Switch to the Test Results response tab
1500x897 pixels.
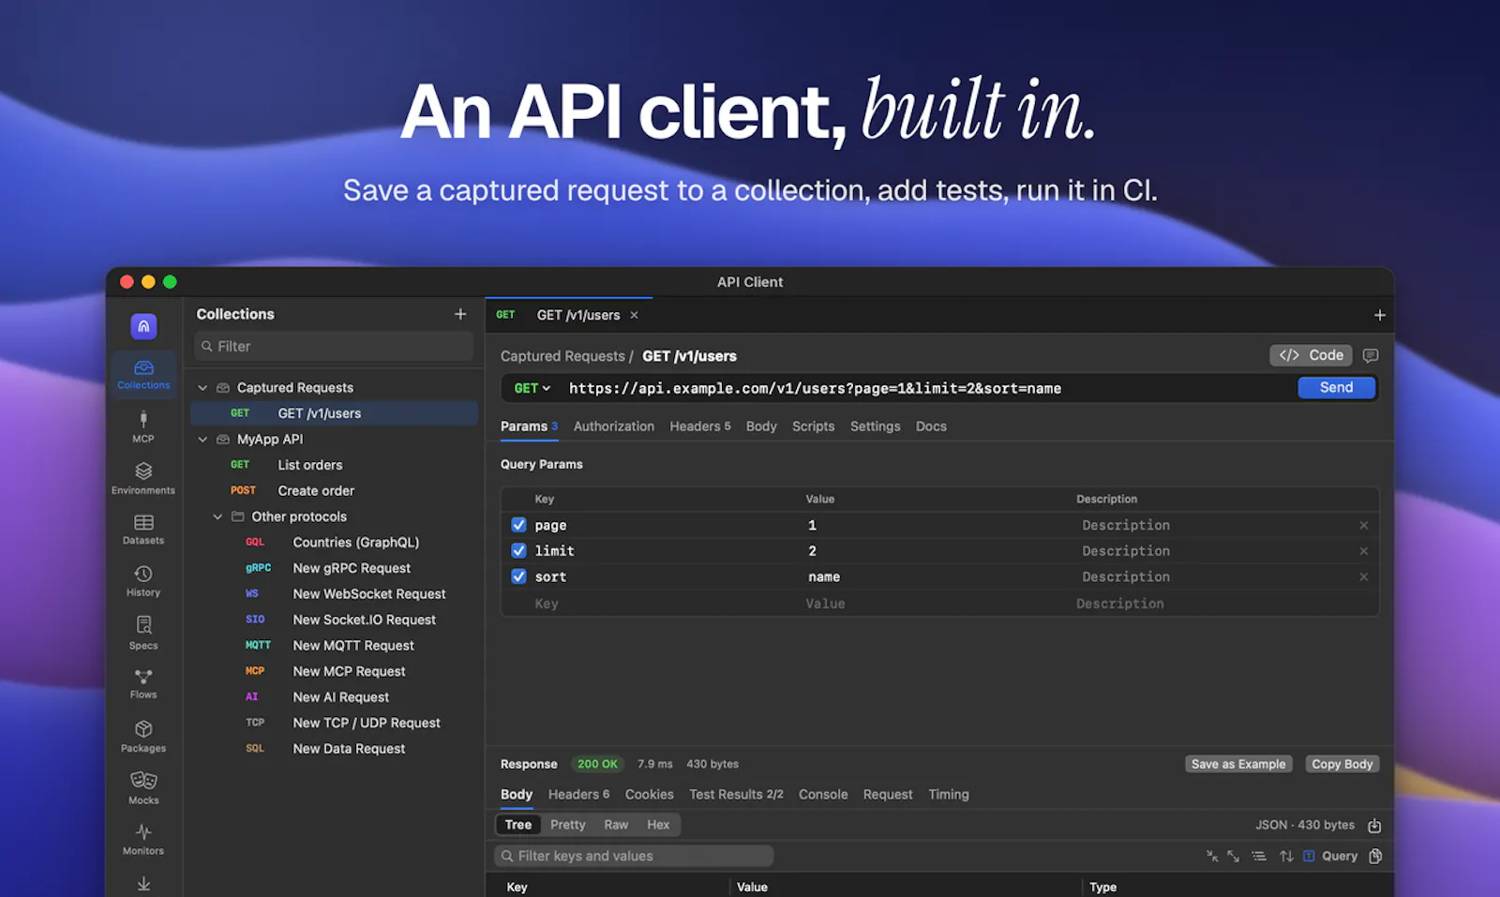point(736,794)
